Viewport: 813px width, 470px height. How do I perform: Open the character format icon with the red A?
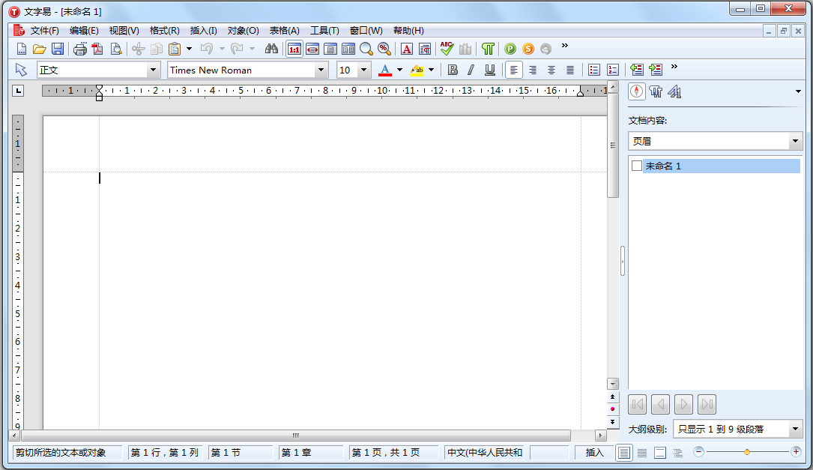(x=407, y=49)
